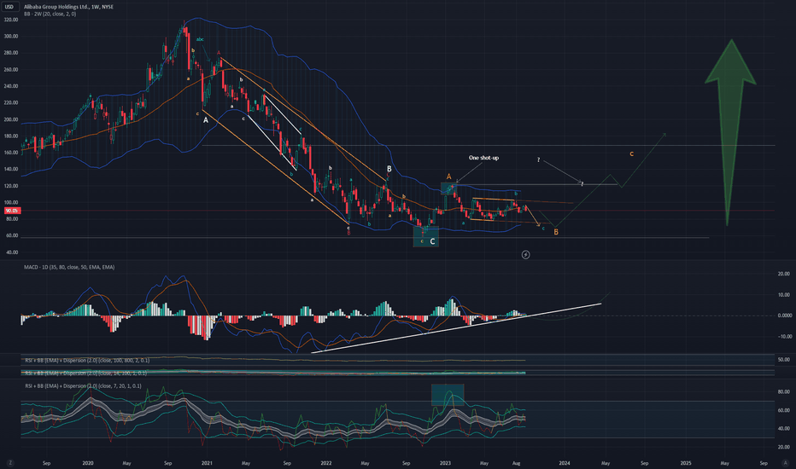Click the 160.00 price axis label
The height and width of the screenshot is (469, 796).
click(11, 153)
